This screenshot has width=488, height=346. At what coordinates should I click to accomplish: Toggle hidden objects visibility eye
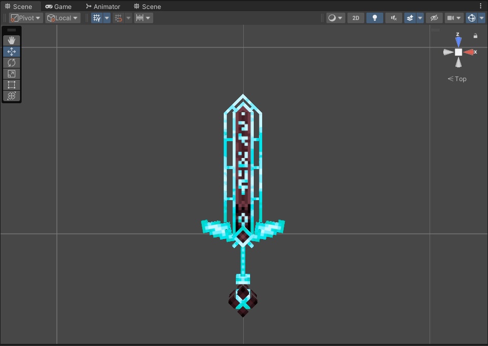click(x=434, y=18)
